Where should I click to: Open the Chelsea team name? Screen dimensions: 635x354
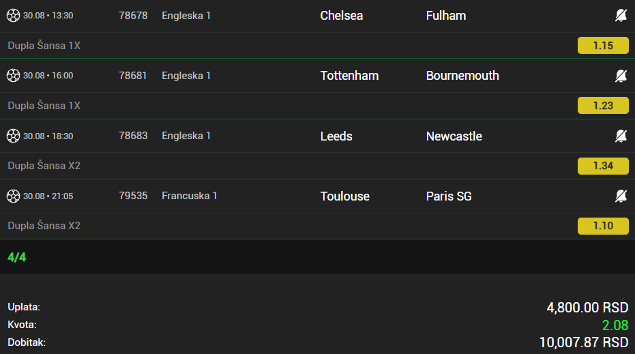[x=342, y=16]
